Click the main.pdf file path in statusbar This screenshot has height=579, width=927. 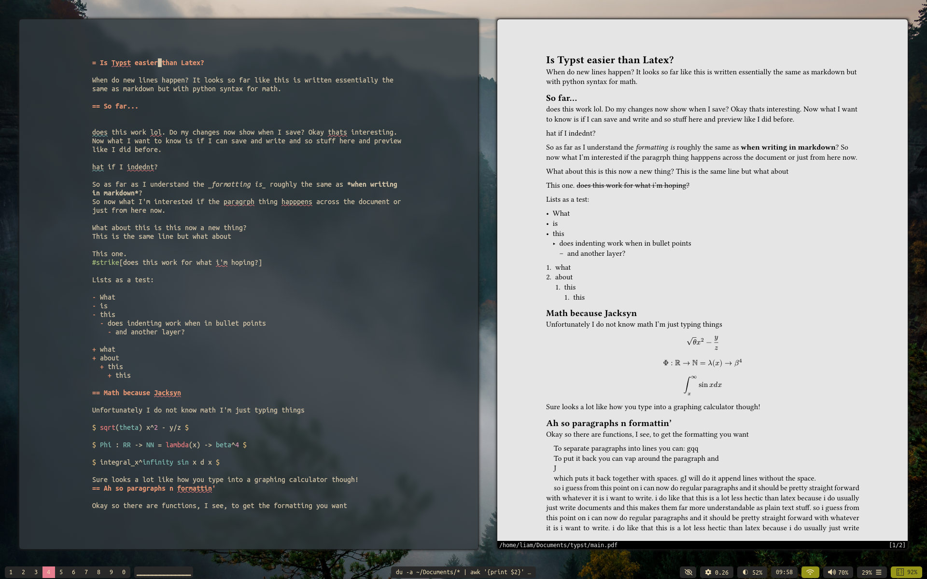(558, 545)
